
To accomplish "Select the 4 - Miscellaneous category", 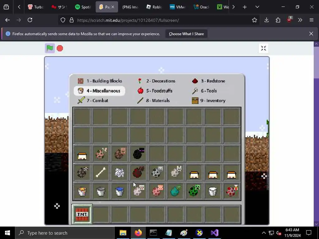I will (x=99, y=91).
